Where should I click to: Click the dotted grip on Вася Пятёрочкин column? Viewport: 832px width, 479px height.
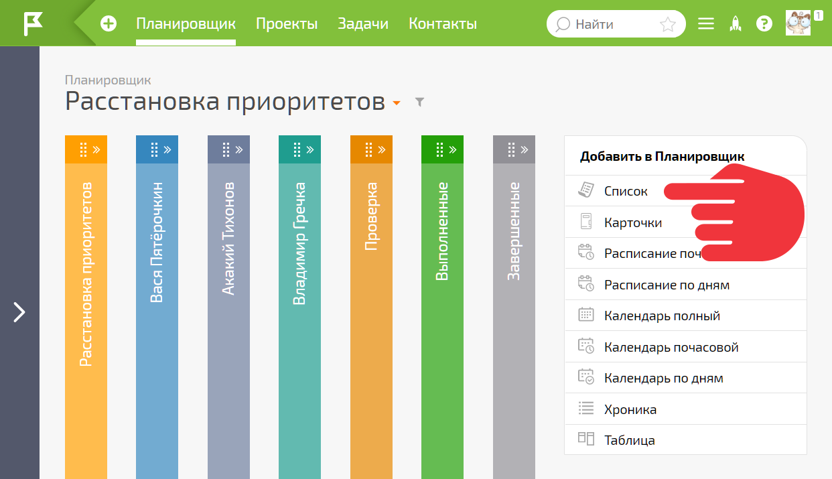point(154,149)
